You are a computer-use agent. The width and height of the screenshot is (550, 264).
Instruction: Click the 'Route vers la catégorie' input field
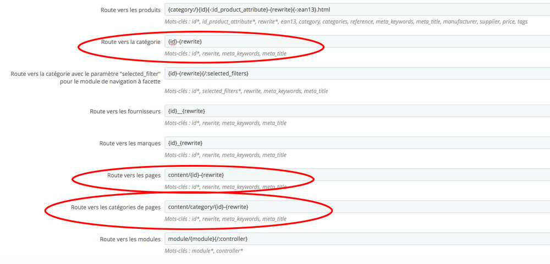(x=357, y=42)
